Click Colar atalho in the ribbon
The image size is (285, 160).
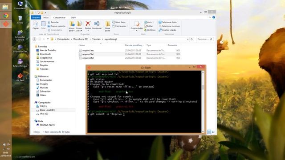(55, 30)
